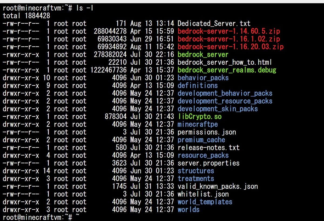324x221 pixels.
Task: Click the green bedrock_server executable name
Action: (x=203, y=55)
